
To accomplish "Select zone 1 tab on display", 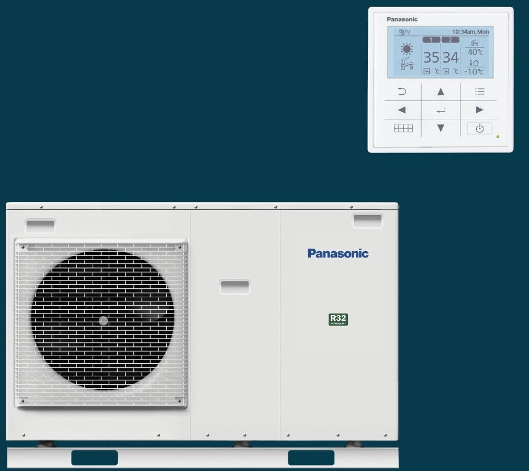I will click(431, 40).
